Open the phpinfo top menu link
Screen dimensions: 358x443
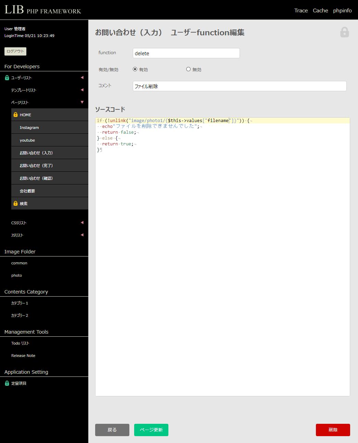click(x=342, y=11)
